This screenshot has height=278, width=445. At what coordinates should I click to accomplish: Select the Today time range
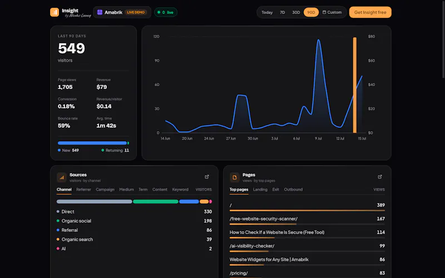coord(267,12)
